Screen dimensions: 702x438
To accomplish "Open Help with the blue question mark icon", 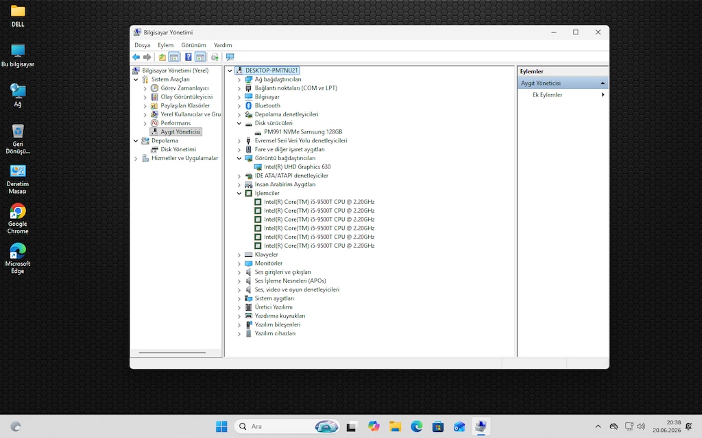I will pos(189,57).
